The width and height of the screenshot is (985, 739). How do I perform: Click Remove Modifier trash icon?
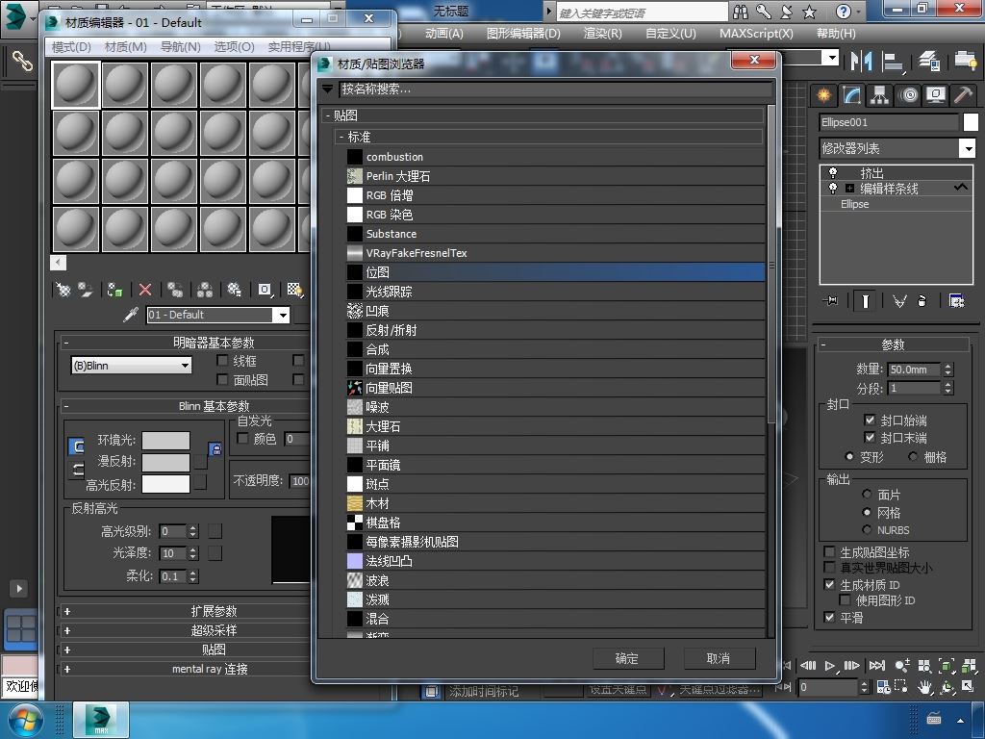coord(922,301)
